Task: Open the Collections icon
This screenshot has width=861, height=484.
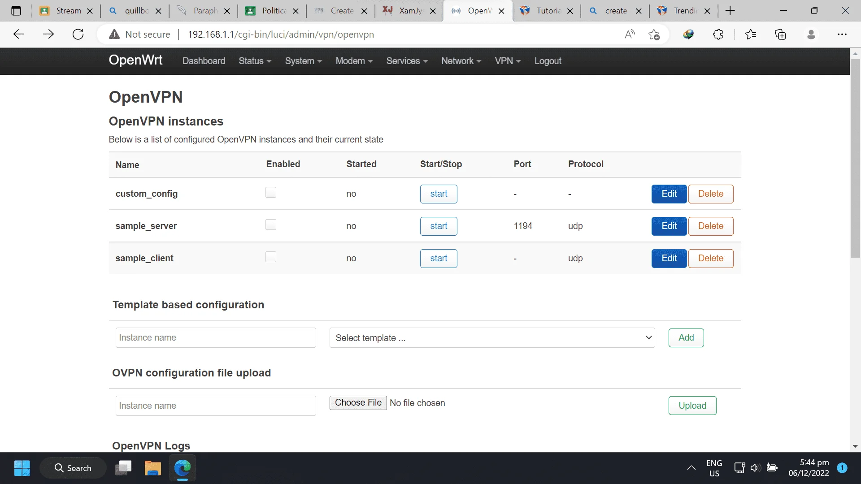Action: pos(780,34)
